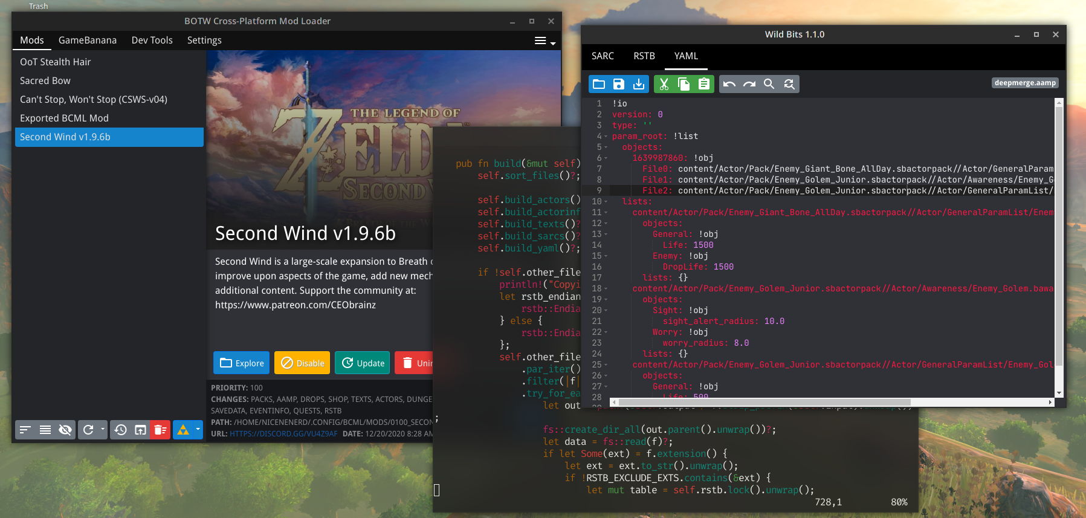Switch to the GameBanana tab

(88, 40)
